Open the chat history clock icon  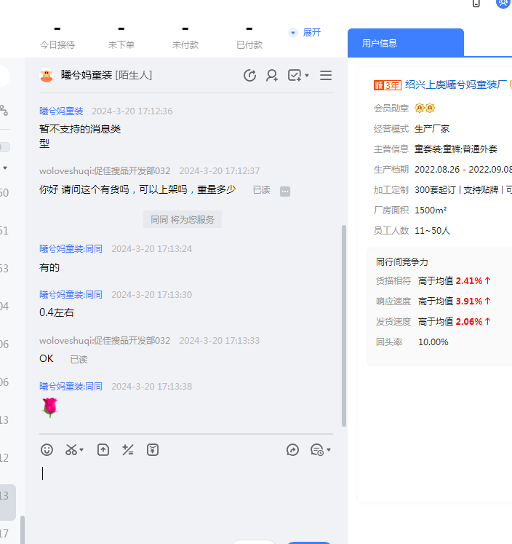click(249, 76)
